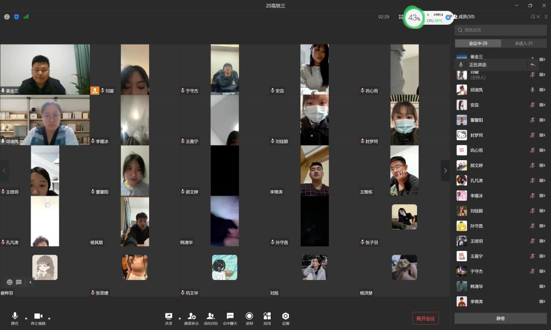This screenshot has width=551, height=330.
Task: Unmute 于守杰 in the member list
Action: (532, 271)
